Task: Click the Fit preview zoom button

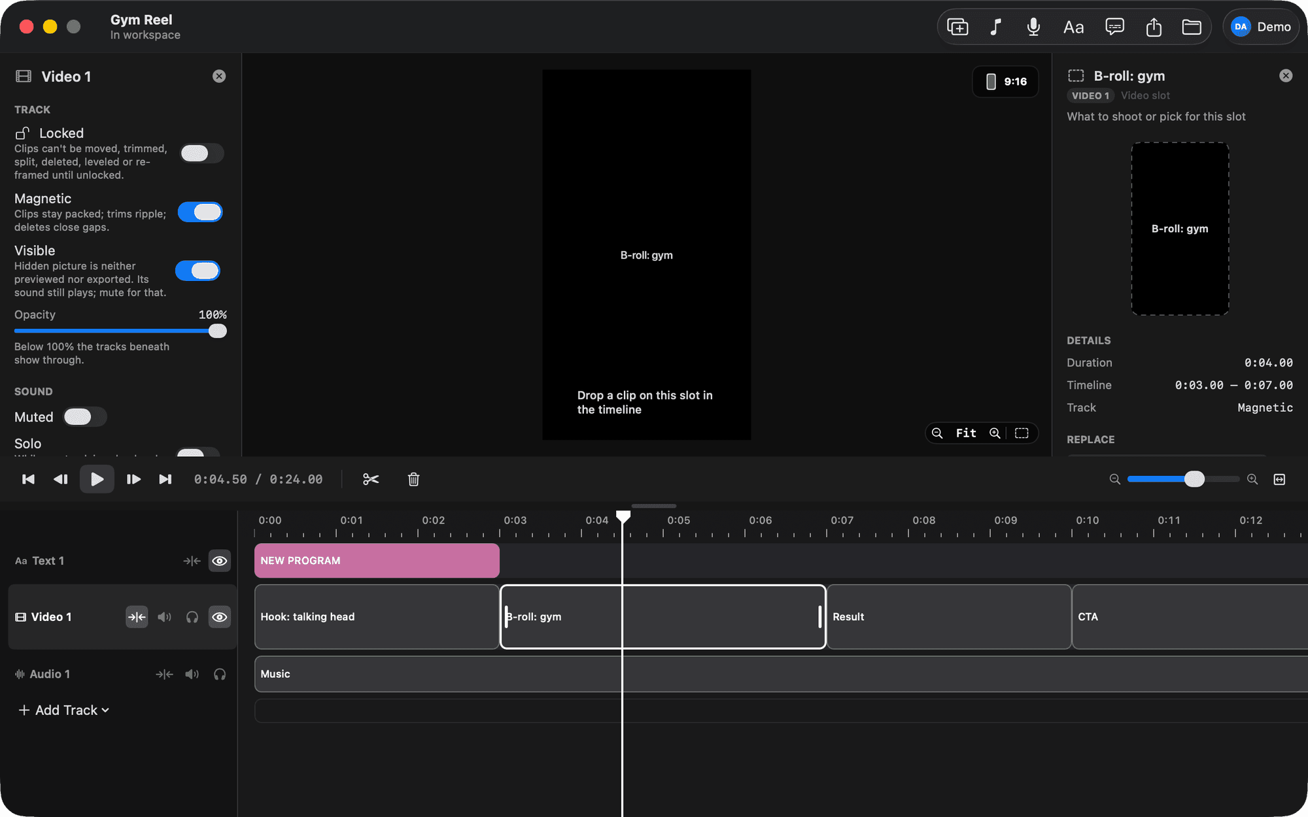Action: (x=966, y=433)
